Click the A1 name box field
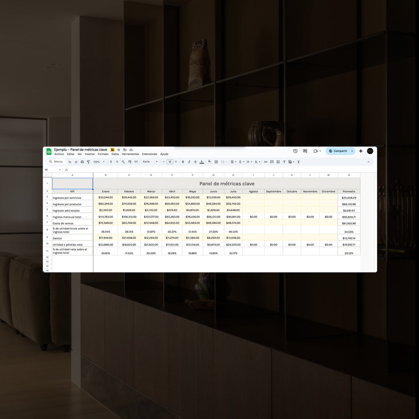 pos(52,169)
